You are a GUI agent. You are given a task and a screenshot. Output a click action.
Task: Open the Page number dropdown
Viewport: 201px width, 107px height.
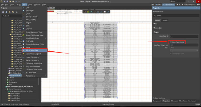[x=184, y=50]
